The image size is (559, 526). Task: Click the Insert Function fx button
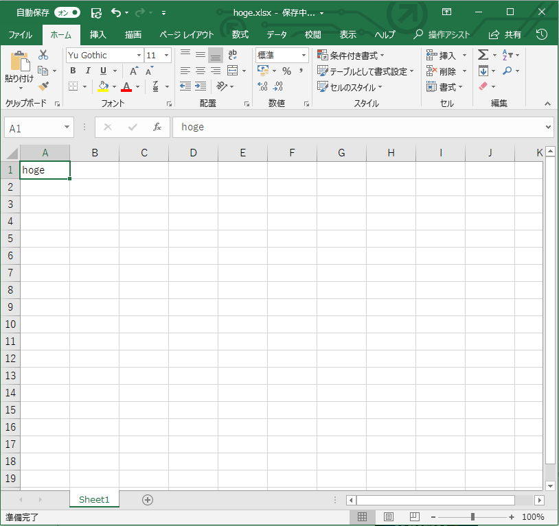coord(157,127)
